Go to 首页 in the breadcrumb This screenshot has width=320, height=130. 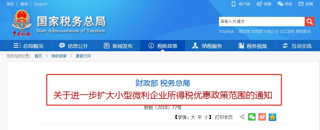click(x=38, y=56)
